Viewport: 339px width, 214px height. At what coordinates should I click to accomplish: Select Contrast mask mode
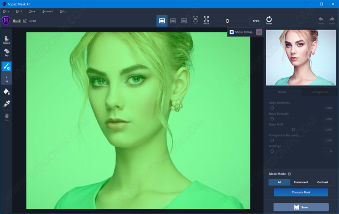pyautogui.click(x=323, y=182)
